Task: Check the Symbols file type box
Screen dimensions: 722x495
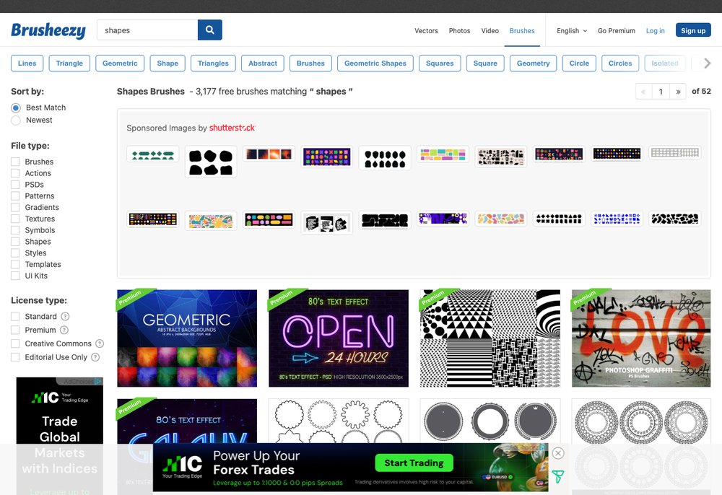Action: (x=15, y=230)
